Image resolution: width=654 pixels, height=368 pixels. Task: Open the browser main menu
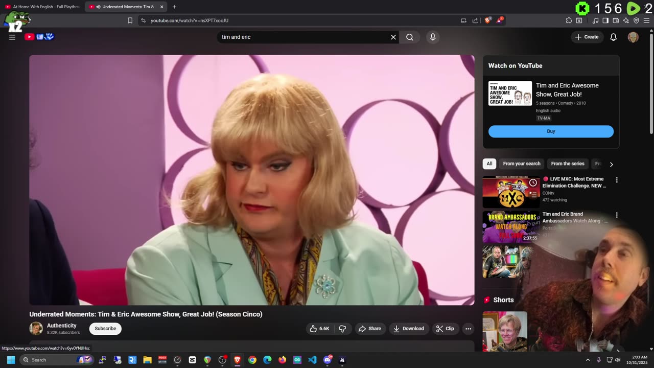pyautogui.click(x=647, y=20)
